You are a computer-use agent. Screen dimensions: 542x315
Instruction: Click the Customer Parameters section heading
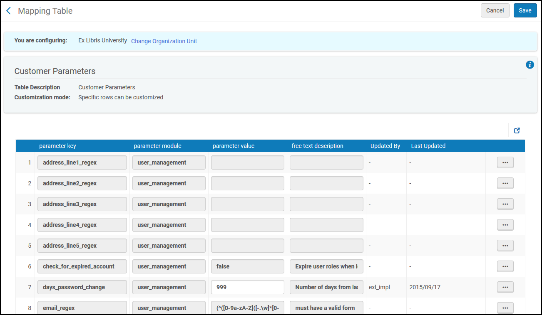[55, 71]
